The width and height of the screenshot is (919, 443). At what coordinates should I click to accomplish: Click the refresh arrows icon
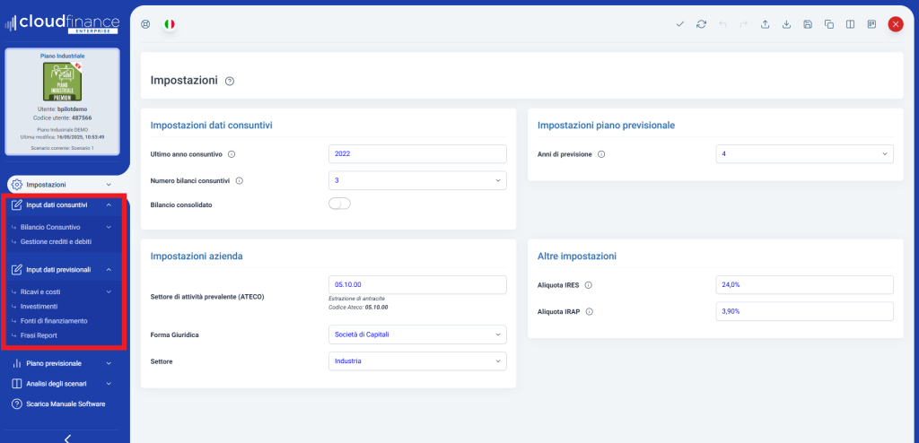click(701, 24)
